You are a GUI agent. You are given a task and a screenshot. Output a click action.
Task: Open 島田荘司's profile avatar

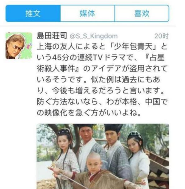pyautogui.click(x=19, y=45)
